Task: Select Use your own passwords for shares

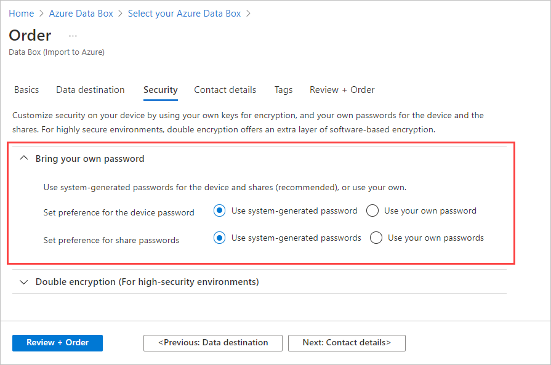Action: 376,238
